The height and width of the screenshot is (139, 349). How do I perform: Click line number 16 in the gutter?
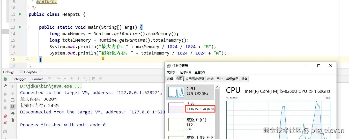pyautogui.click(x=13, y=47)
